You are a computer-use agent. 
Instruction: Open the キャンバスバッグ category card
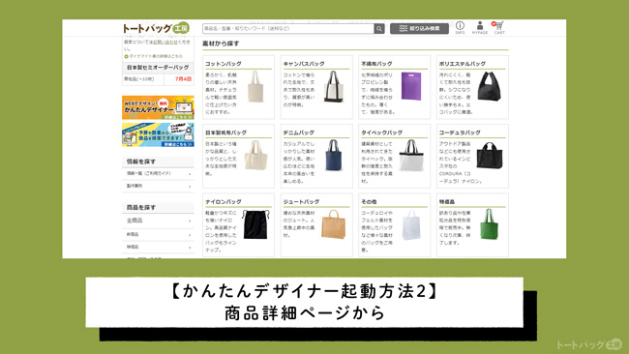click(x=316, y=87)
